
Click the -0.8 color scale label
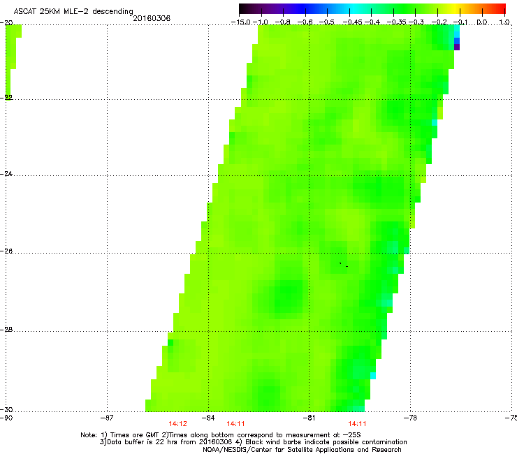[283, 22]
